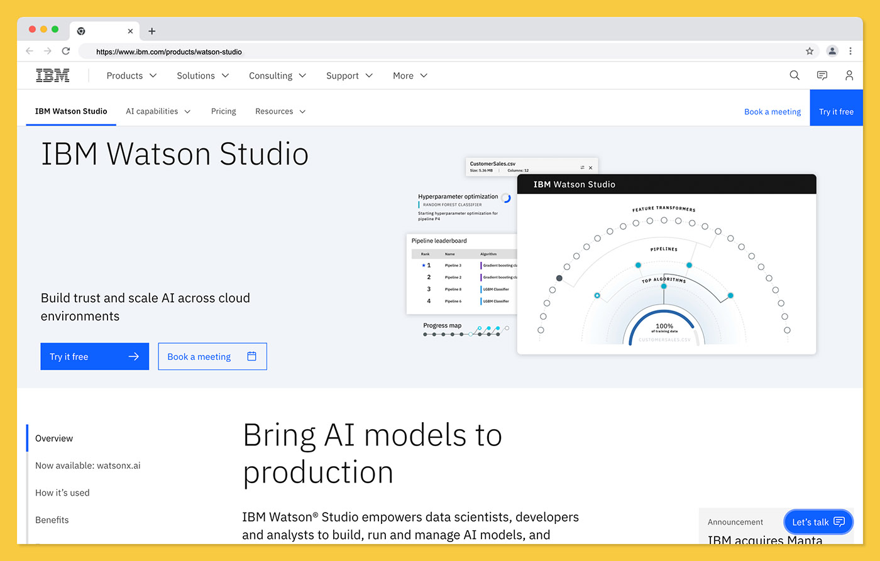Expand the Support menu
The height and width of the screenshot is (561, 880).
pyautogui.click(x=349, y=75)
